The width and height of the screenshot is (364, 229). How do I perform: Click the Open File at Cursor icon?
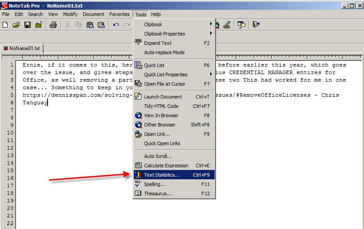click(138, 83)
